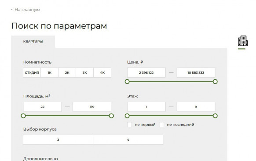Click the building icon on the right
This screenshot has width=256, height=161.
tap(243, 41)
